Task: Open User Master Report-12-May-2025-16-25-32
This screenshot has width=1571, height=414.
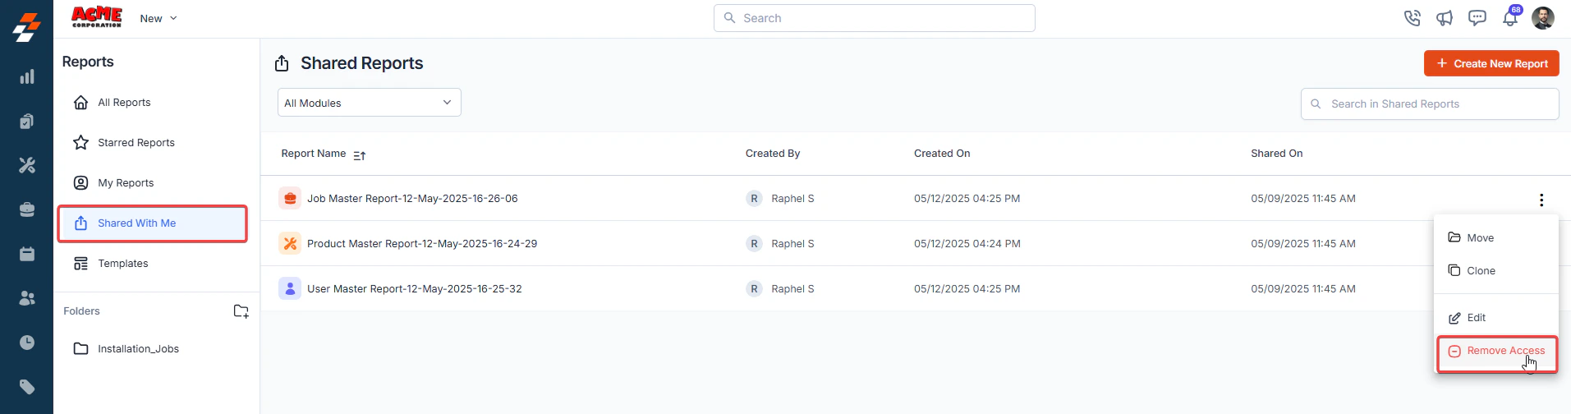Action: click(415, 289)
